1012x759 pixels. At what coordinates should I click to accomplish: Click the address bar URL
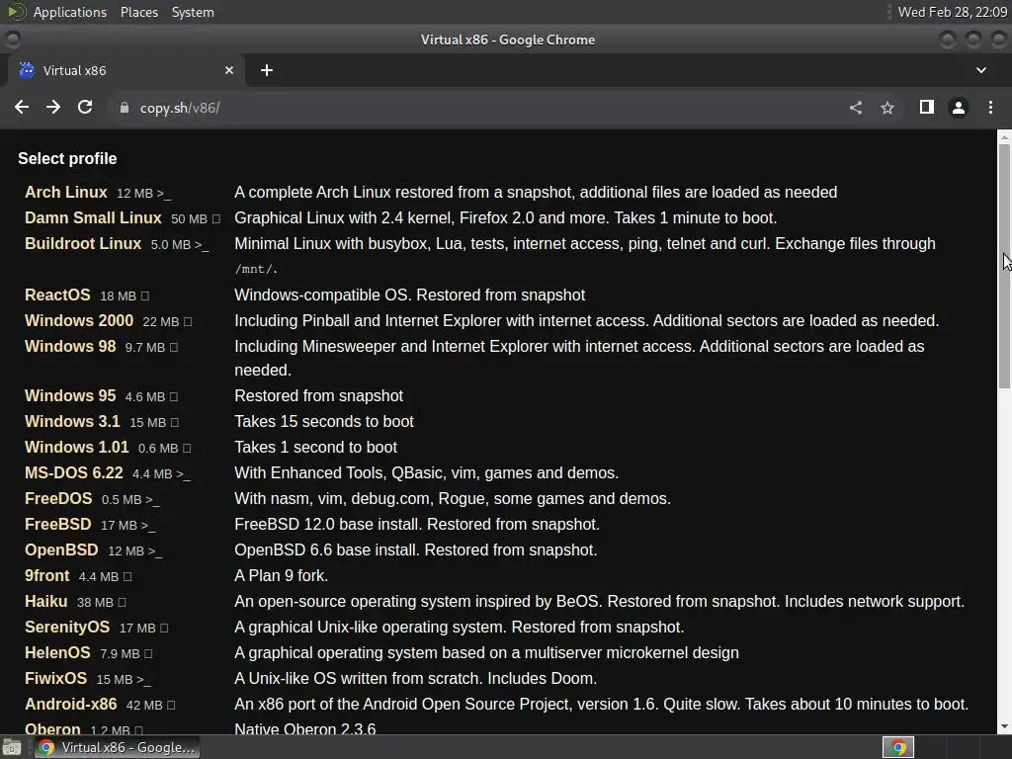180,108
